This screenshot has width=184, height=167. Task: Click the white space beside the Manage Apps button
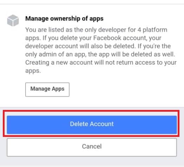(x=123, y=90)
